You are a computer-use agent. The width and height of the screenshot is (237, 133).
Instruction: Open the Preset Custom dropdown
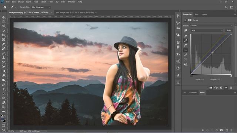click(211, 25)
